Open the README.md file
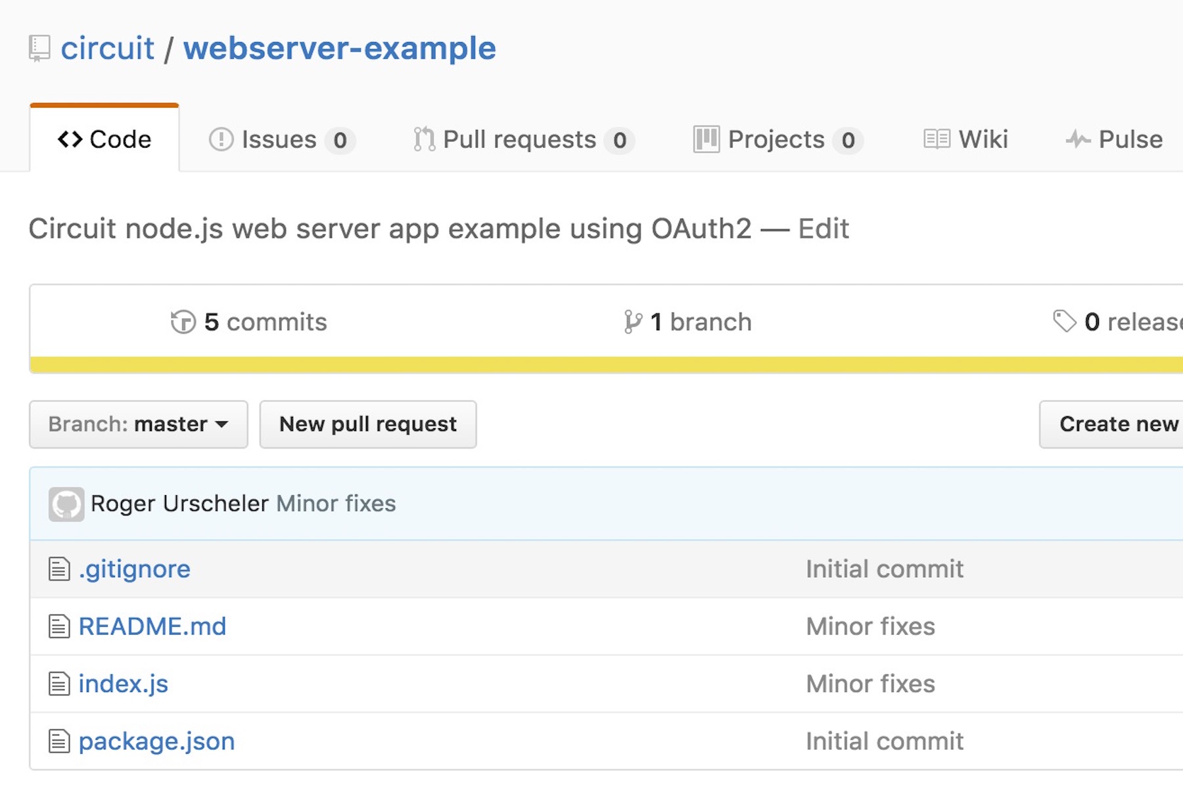Screen dimensions: 1183x788 (152, 626)
